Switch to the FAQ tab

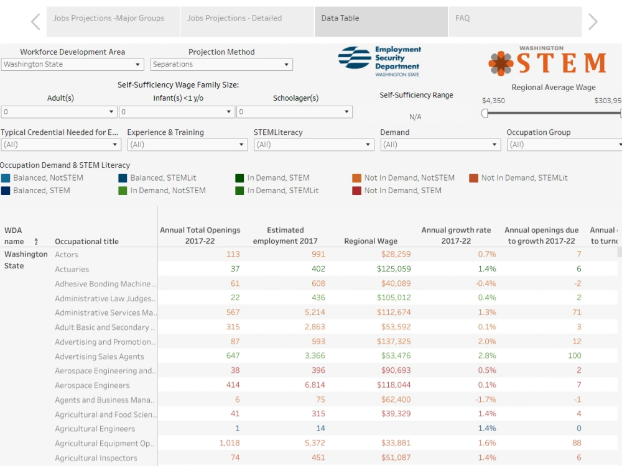(515, 22)
